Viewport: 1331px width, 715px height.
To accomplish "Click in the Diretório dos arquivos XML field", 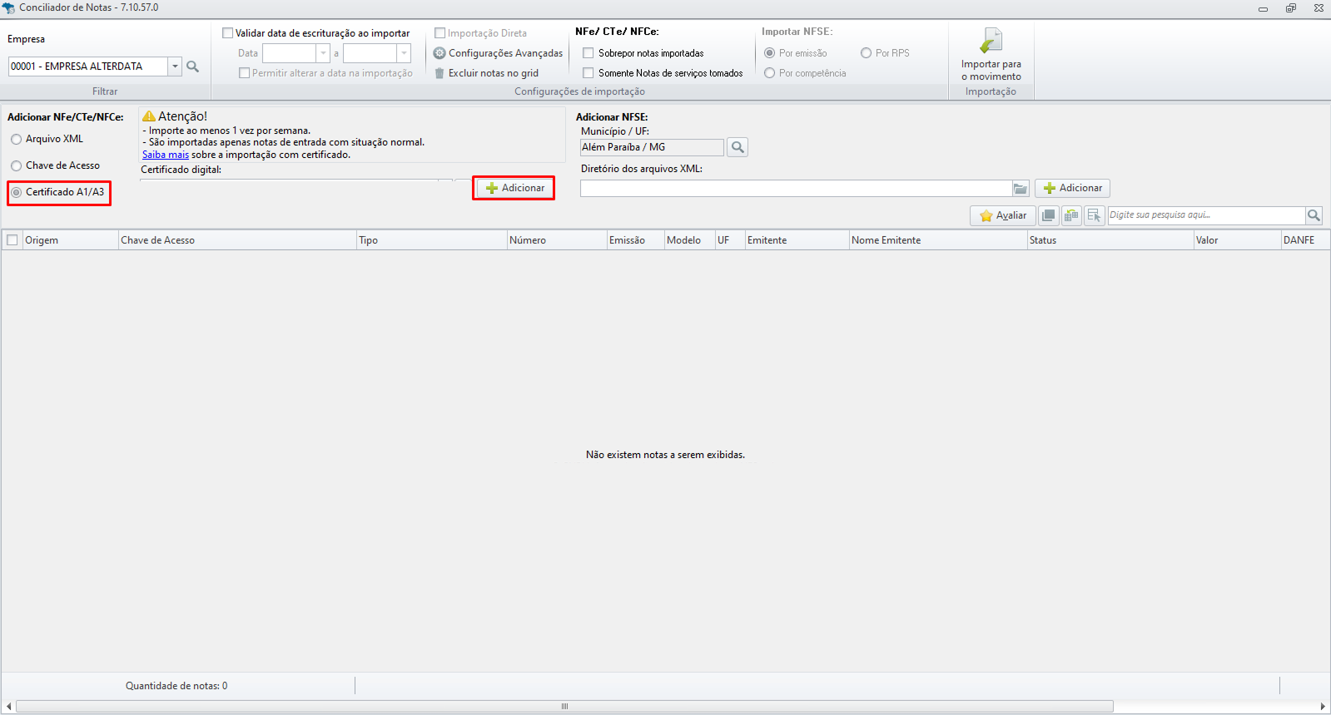I will [x=796, y=189].
